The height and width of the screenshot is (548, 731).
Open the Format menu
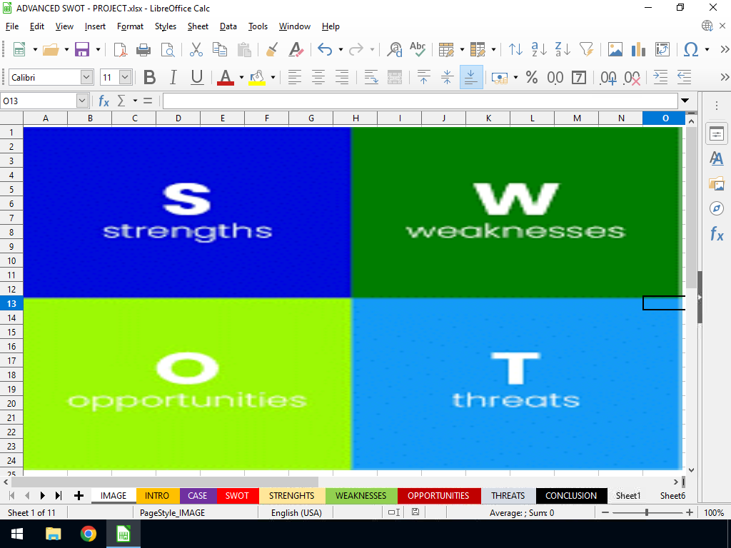coord(130,26)
